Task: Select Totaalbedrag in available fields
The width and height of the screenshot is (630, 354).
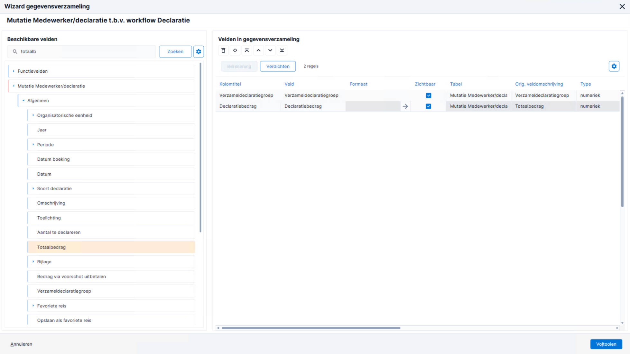Action: [111, 247]
